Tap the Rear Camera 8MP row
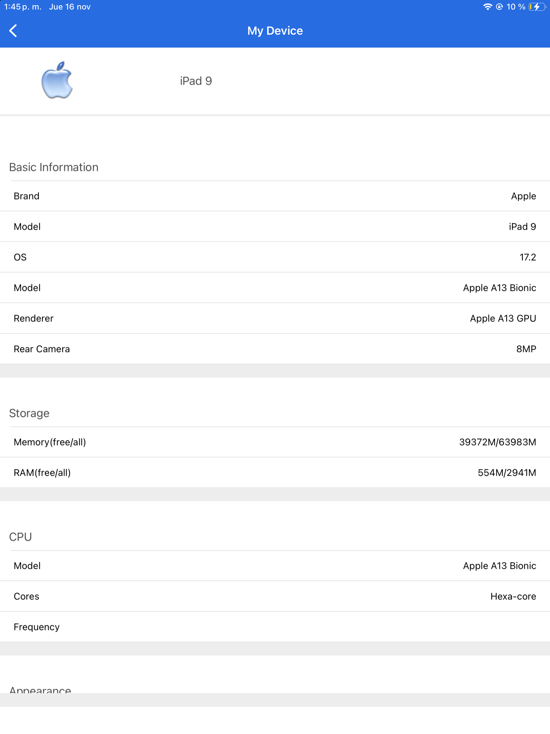 coord(275,349)
